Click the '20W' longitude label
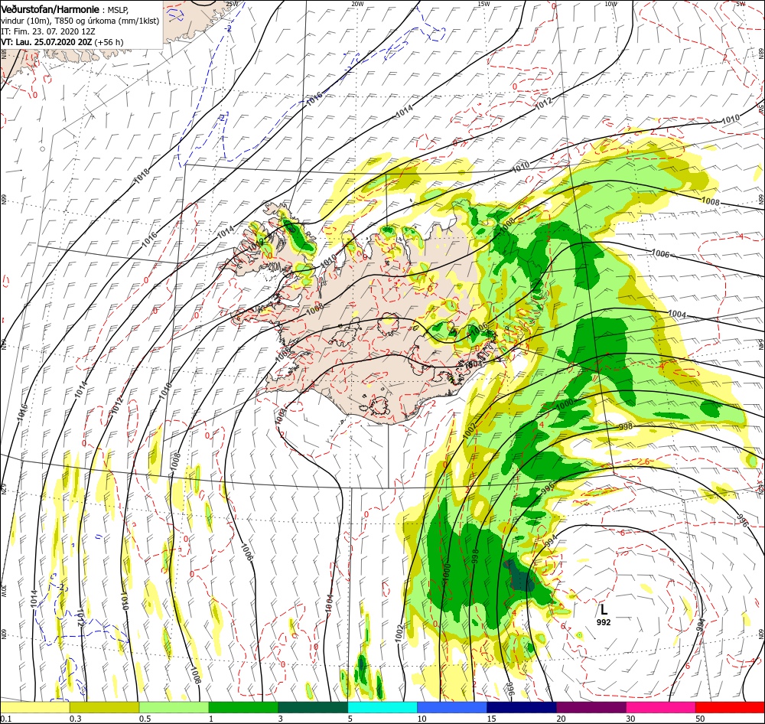 tap(358, 4)
